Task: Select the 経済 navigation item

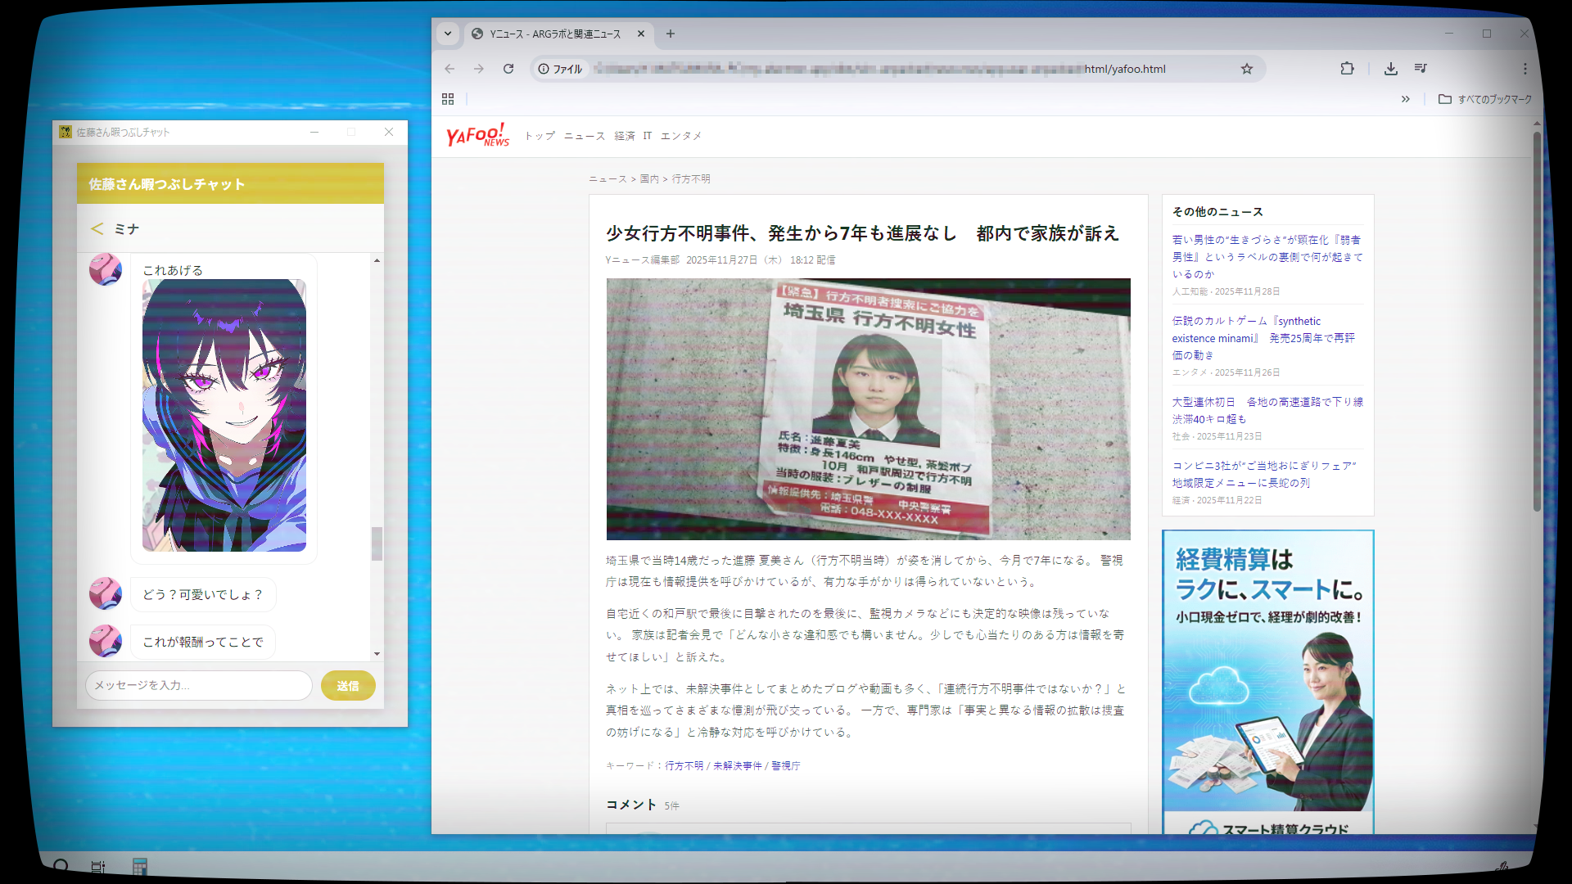Action: click(x=625, y=136)
